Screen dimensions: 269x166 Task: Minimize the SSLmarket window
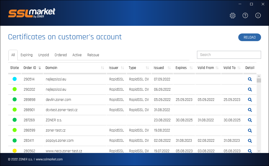point(240,4)
